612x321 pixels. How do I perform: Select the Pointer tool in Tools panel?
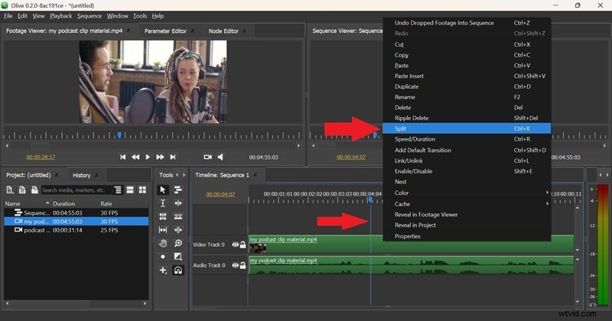pyautogui.click(x=163, y=190)
